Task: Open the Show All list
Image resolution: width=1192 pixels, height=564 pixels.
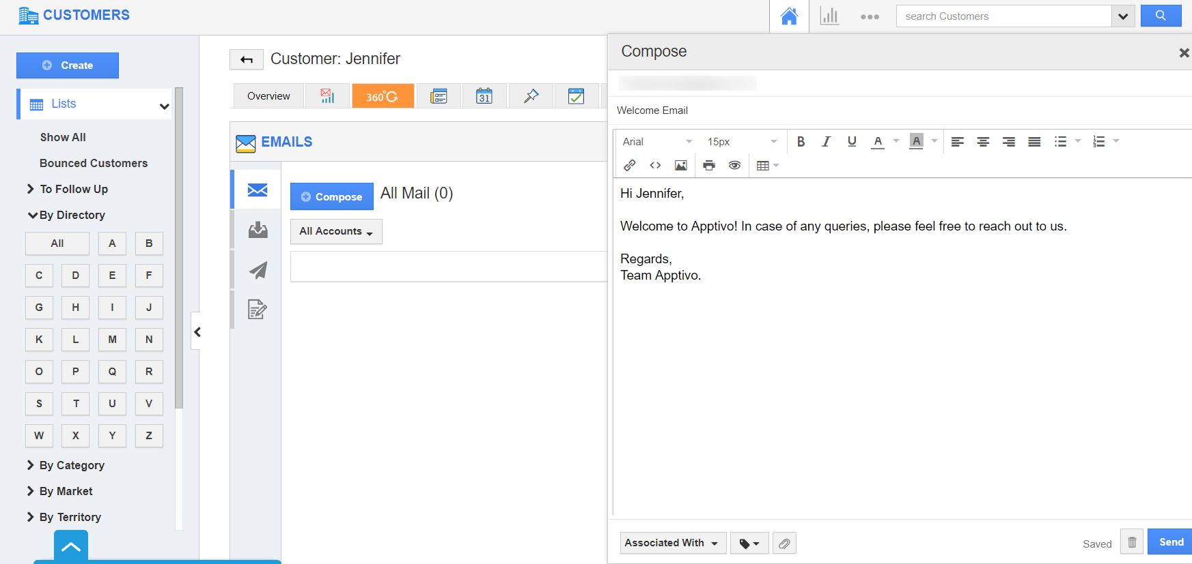Action: click(63, 137)
